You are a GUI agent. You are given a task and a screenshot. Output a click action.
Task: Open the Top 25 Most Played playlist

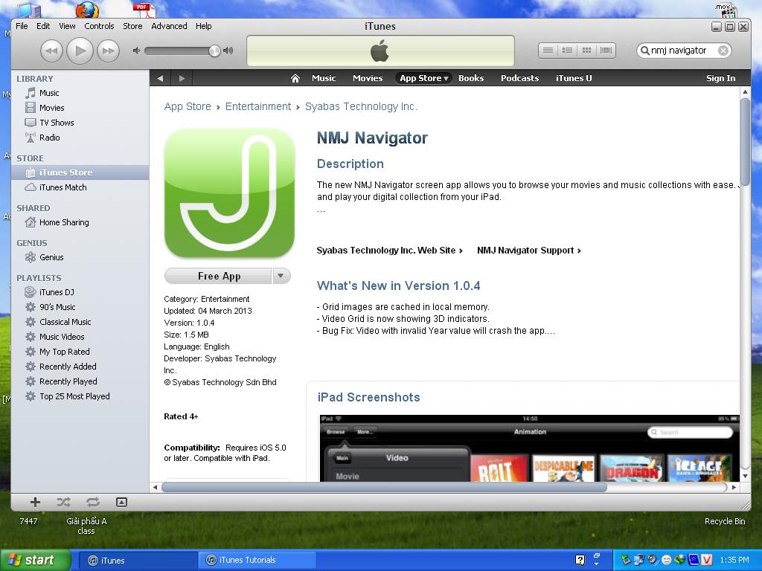click(x=74, y=396)
